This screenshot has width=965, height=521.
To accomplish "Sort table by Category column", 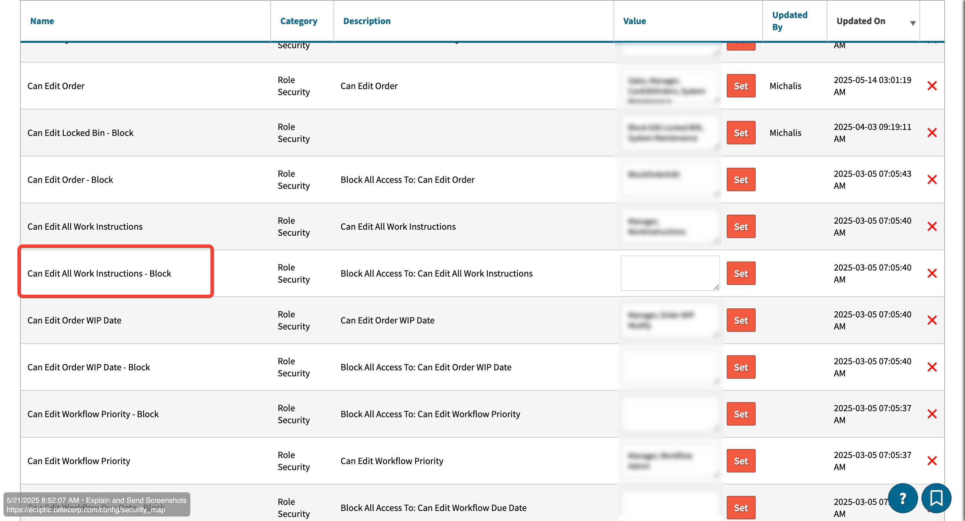I will (298, 21).
